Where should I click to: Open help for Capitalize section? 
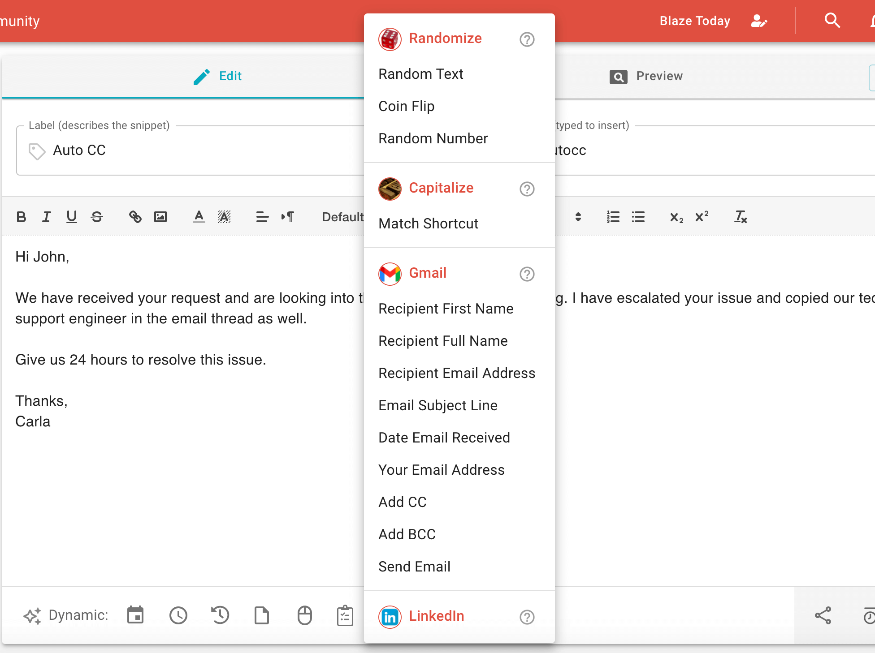coord(527,189)
